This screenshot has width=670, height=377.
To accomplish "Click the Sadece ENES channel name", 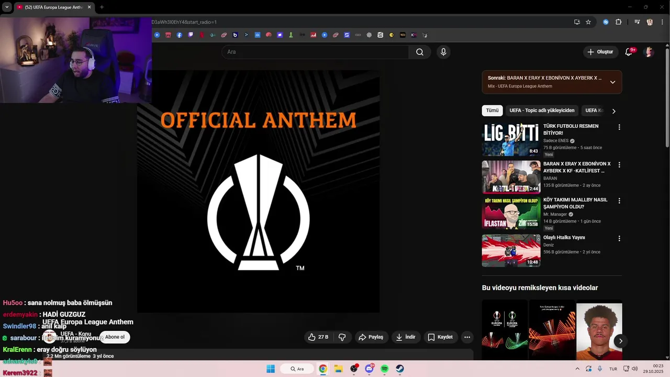I will pos(556,141).
